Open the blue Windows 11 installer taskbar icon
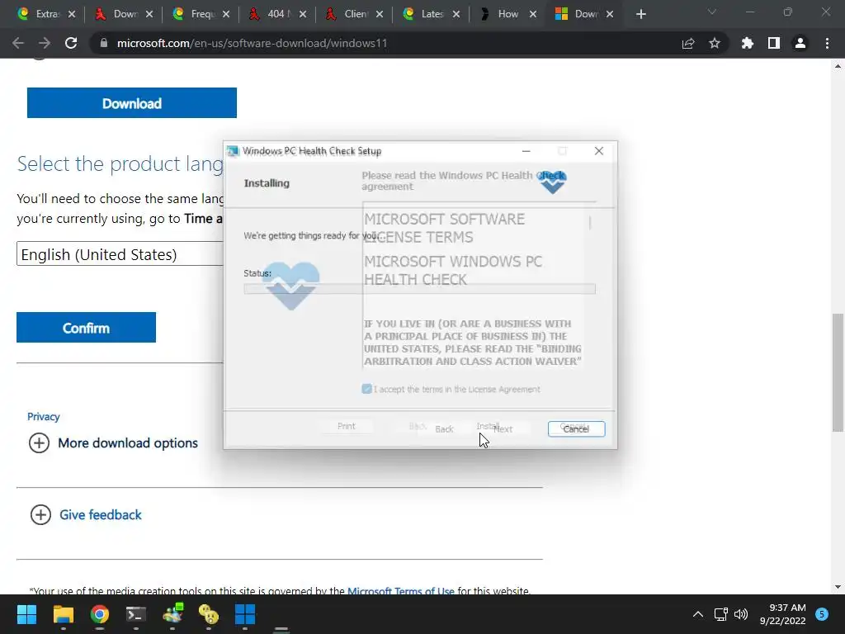Viewport: 845px width, 634px height. click(x=245, y=614)
